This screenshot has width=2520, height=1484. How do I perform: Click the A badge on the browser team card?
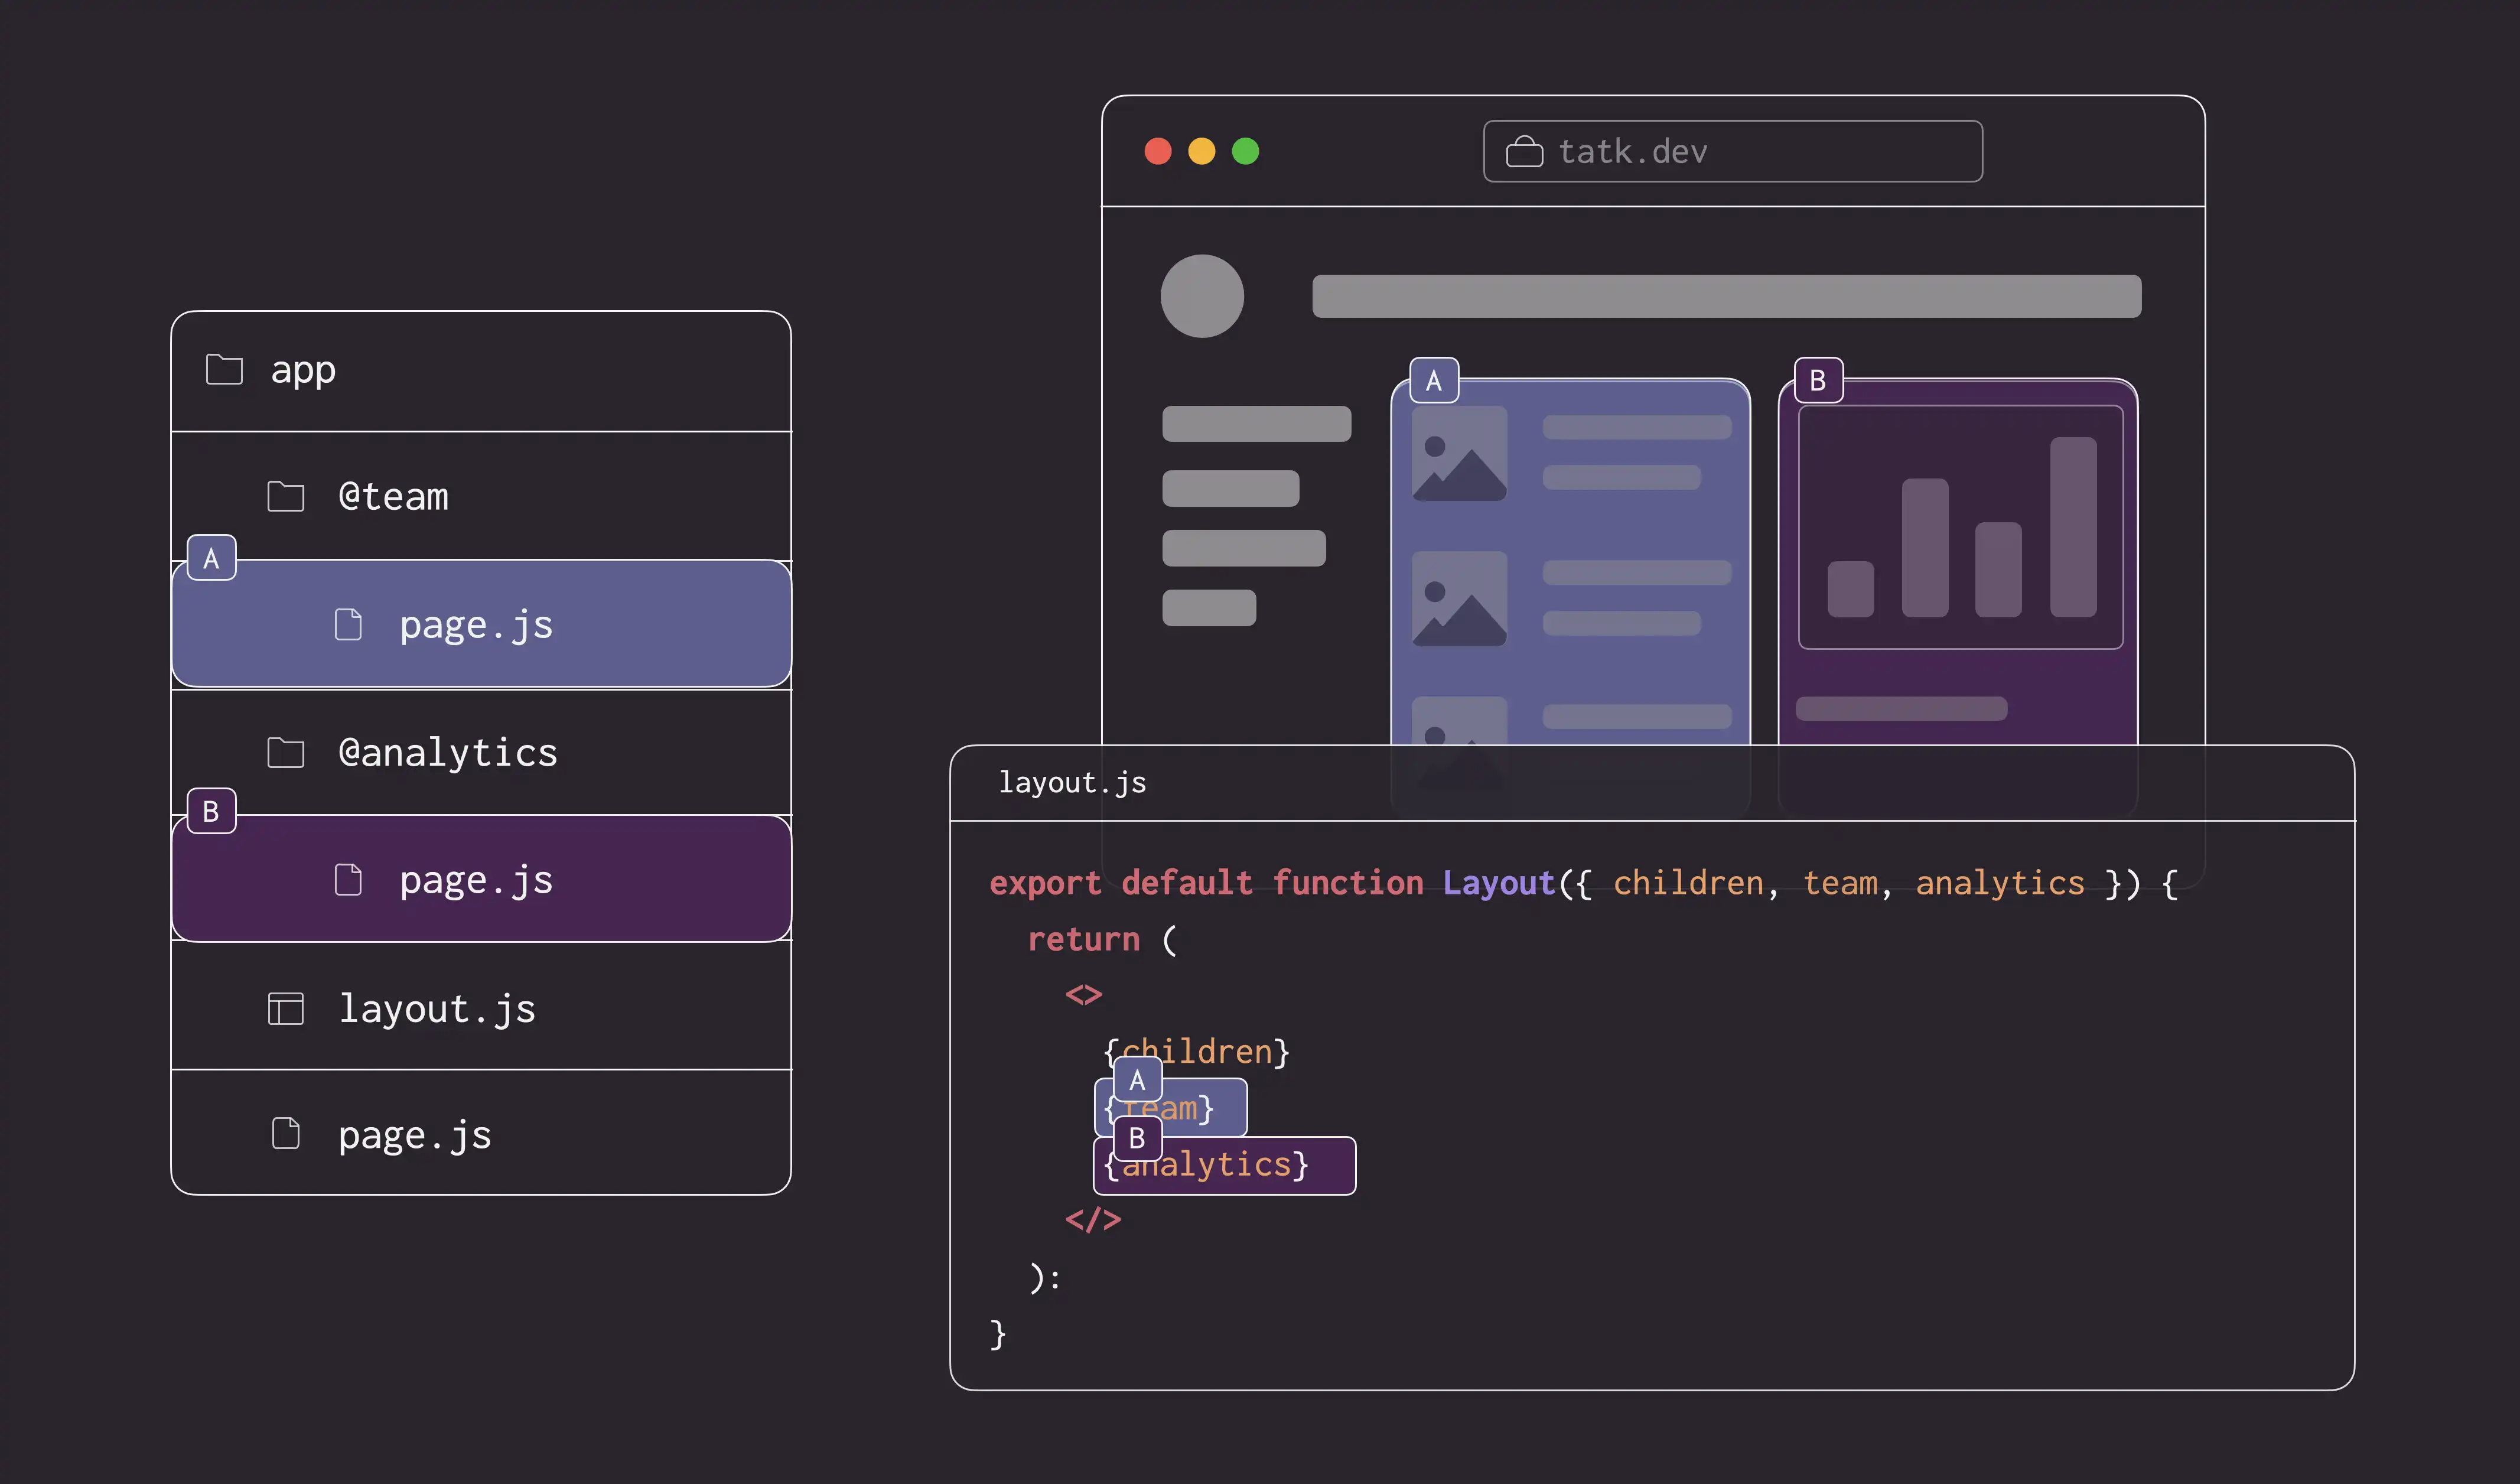pyautogui.click(x=1434, y=380)
